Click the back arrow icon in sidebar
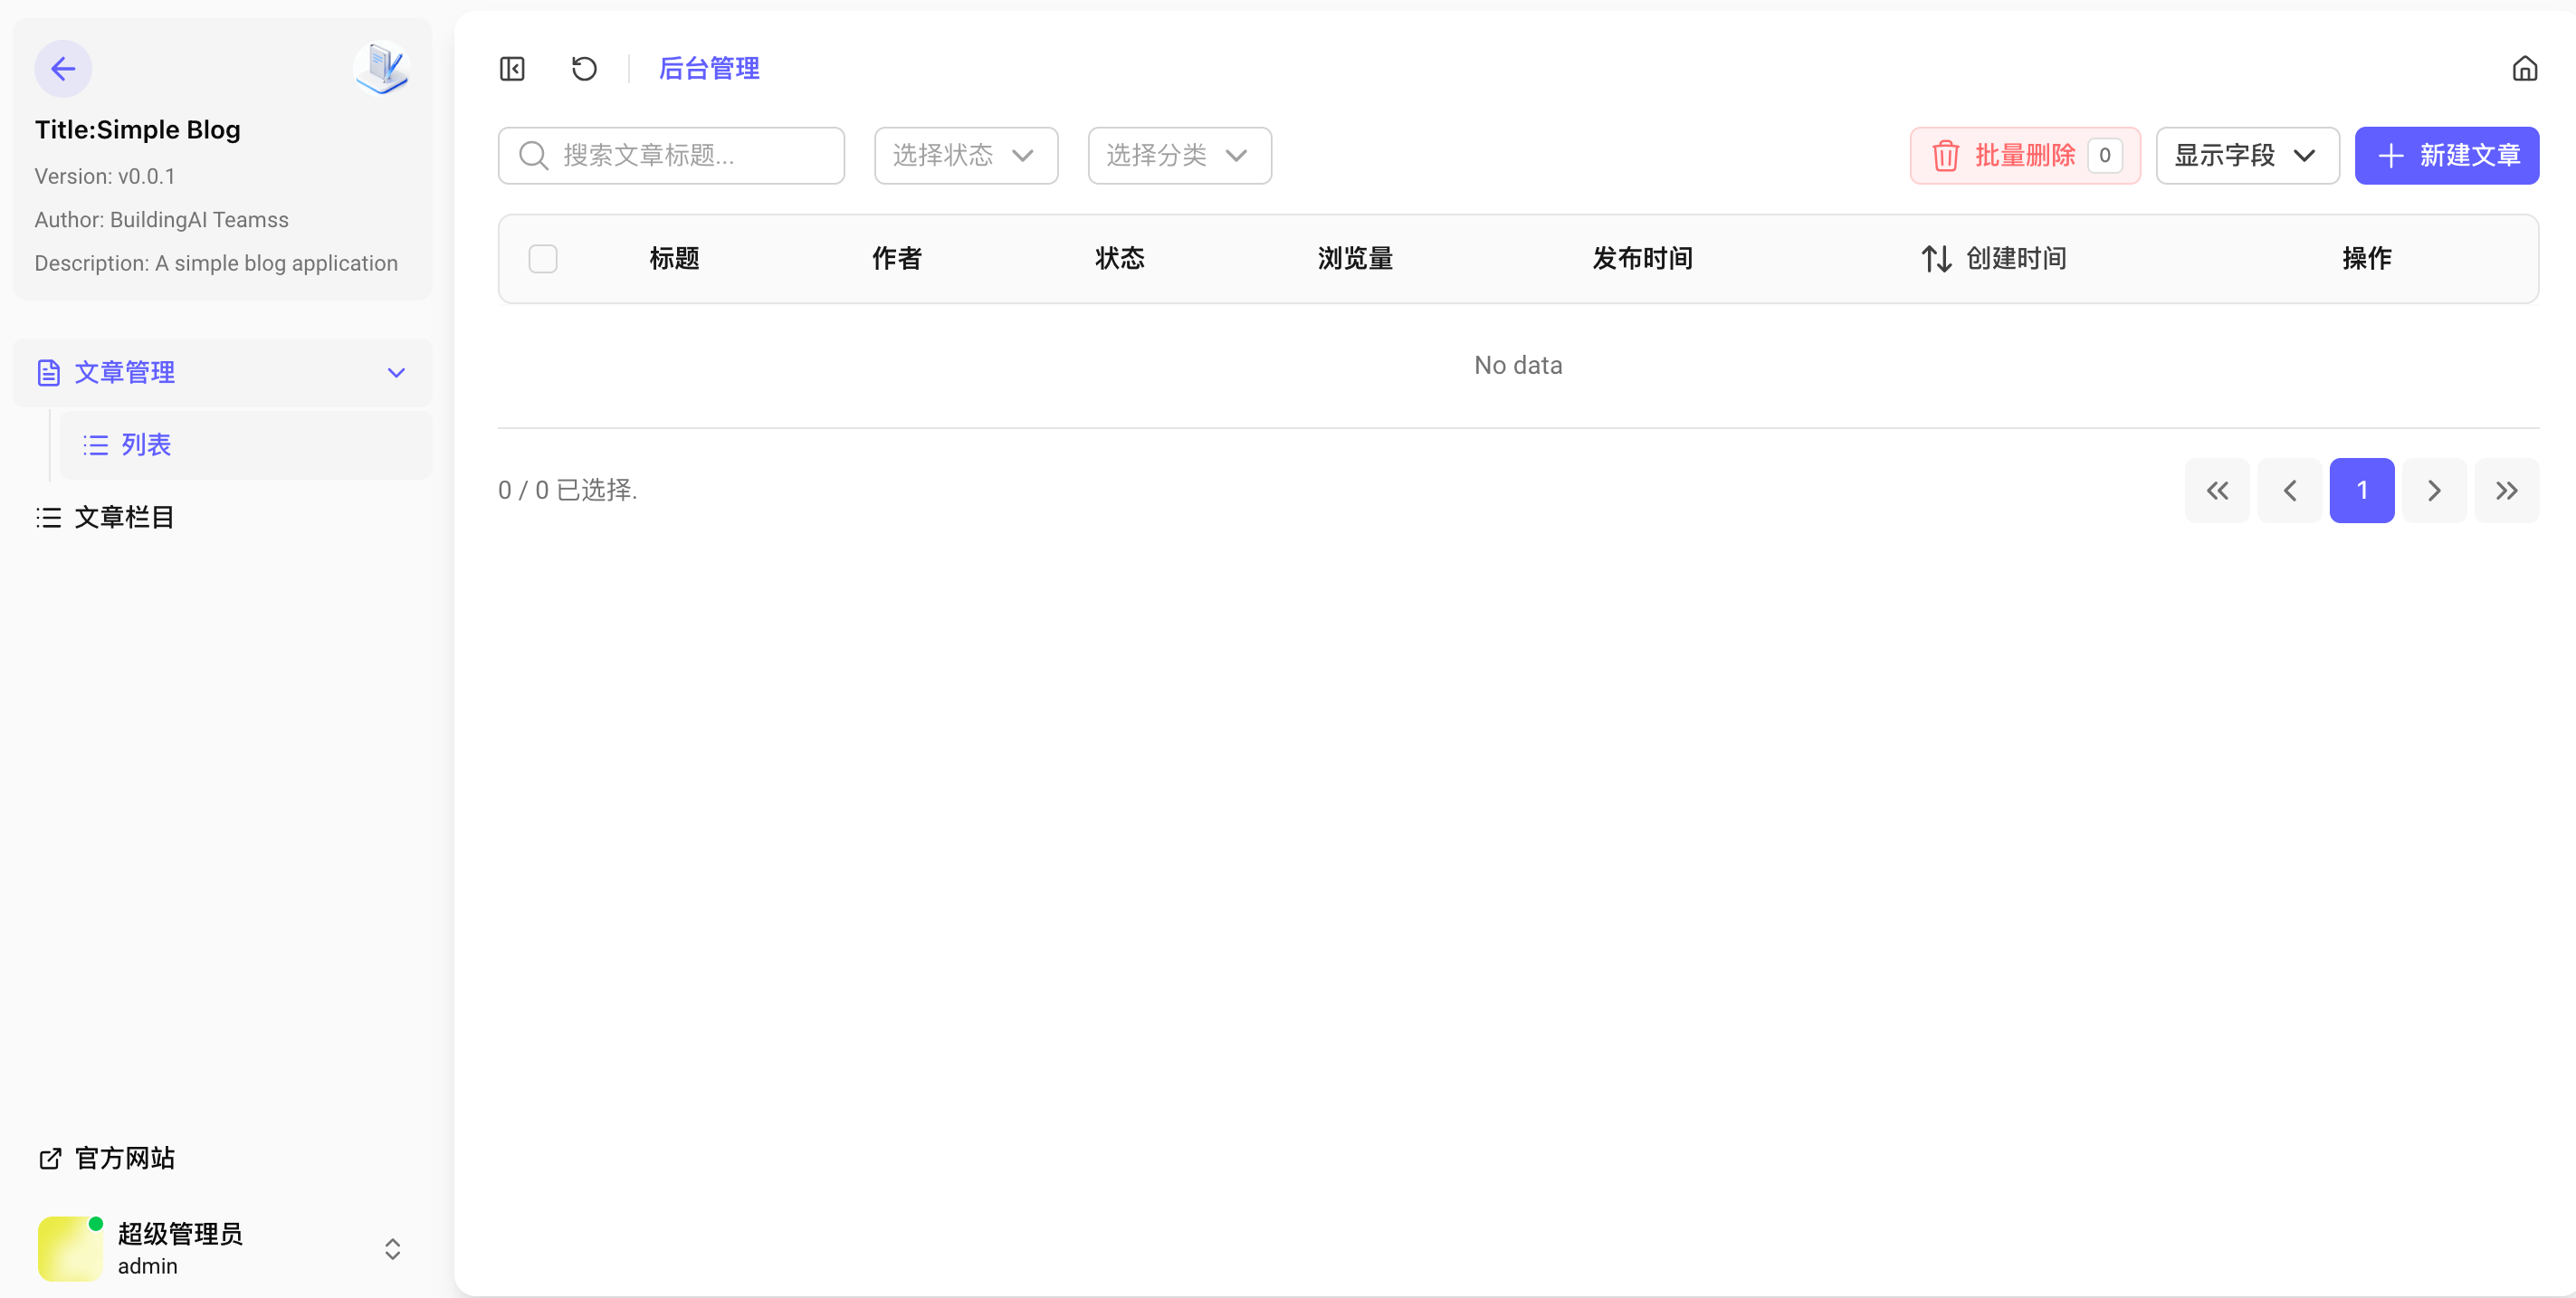This screenshot has height=1298, width=2576. (x=63, y=69)
